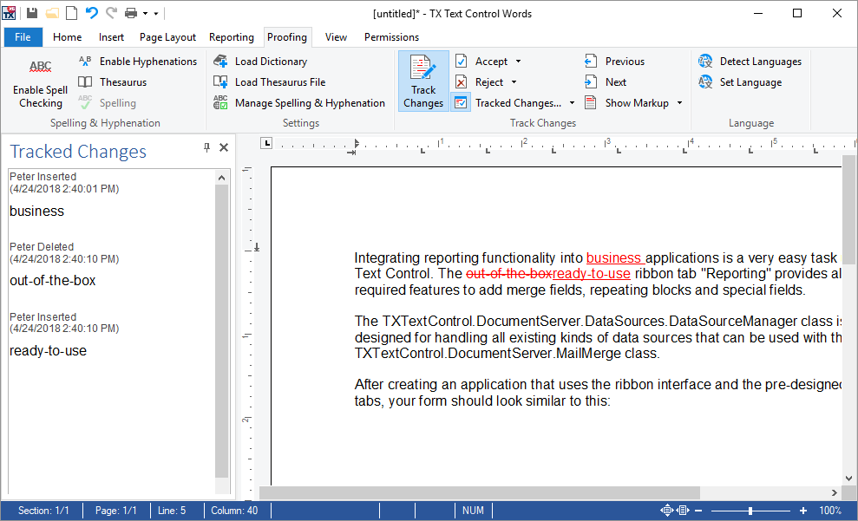Click the zoom out minus button
The height and width of the screenshot is (521, 858).
point(698,511)
